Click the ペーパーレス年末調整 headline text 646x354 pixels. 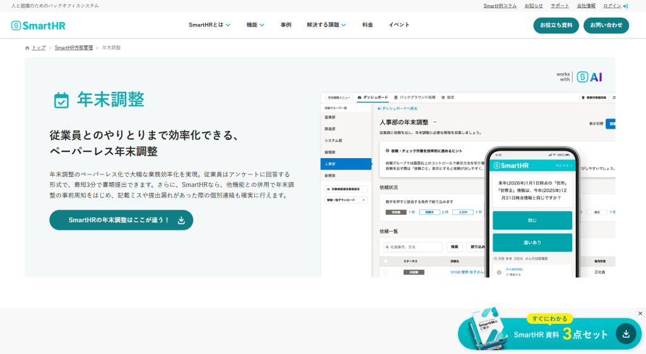pyautogui.click(x=103, y=151)
